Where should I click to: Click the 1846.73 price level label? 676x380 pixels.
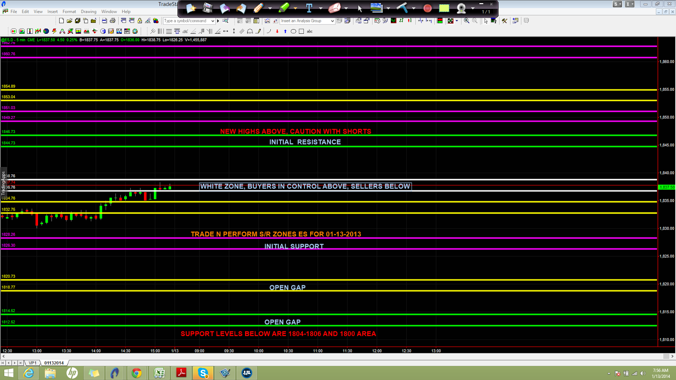pyautogui.click(x=8, y=132)
